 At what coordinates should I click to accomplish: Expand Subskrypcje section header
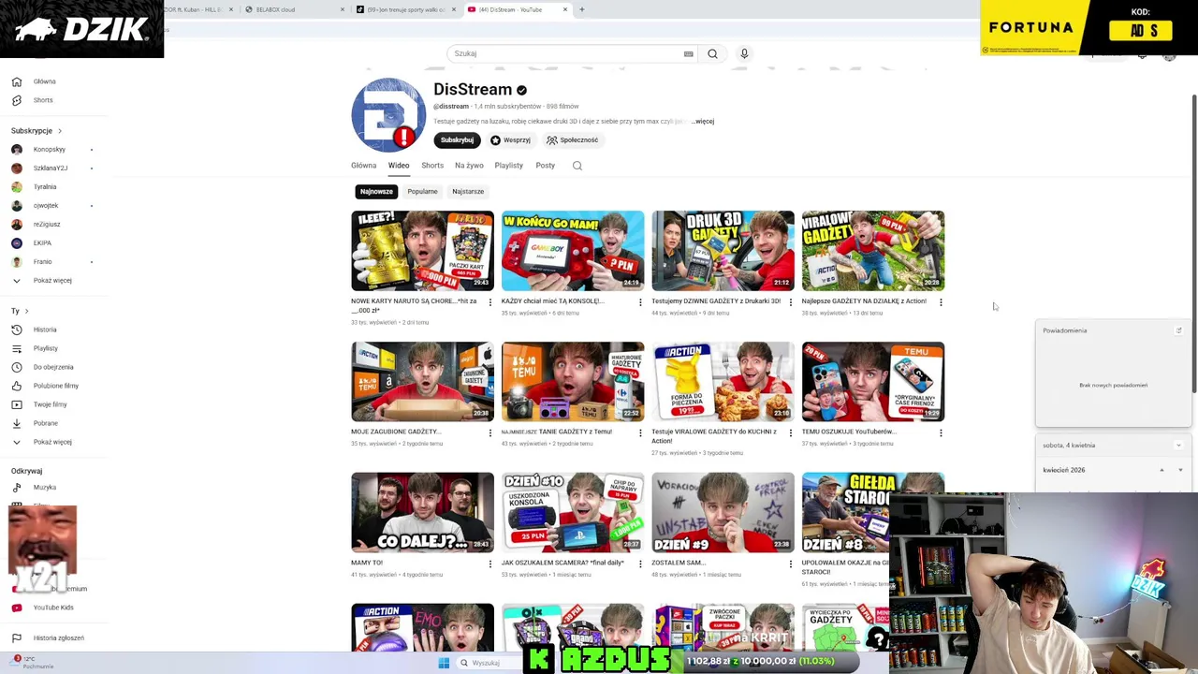(x=37, y=131)
